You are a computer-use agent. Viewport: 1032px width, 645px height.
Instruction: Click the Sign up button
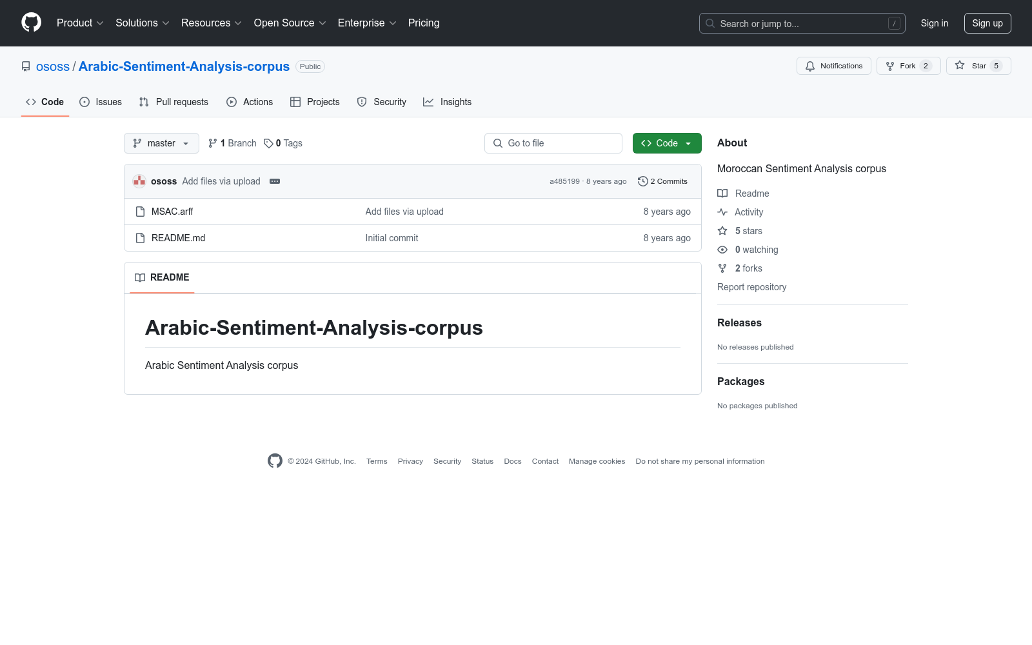pos(987,23)
